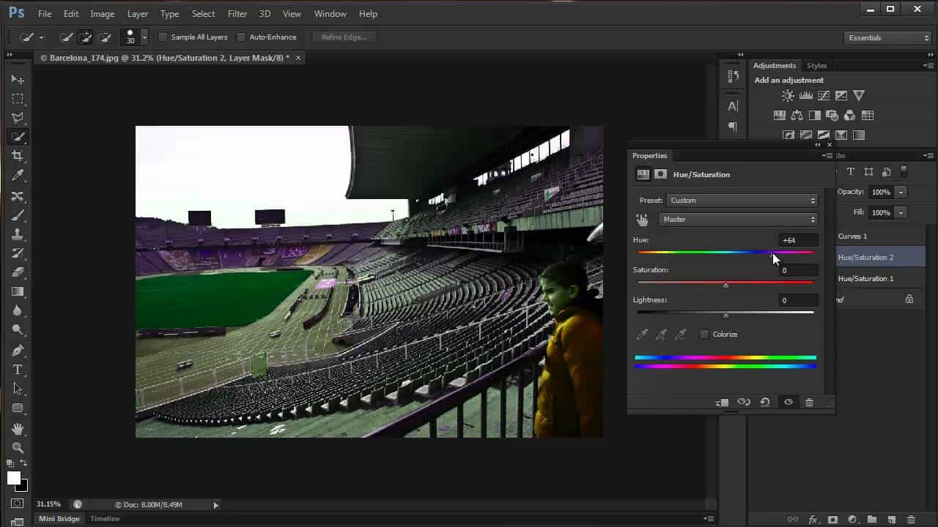The height and width of the screenshot is (527, 938).
Task: Select the Path Selection tool
Action: pyautogui.click(x=18, y=389)
